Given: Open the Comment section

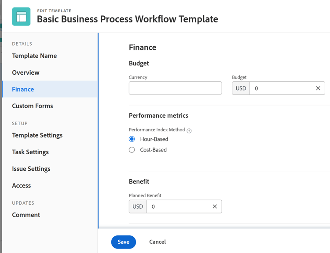Looking at the screenshot, I should 26,215.
